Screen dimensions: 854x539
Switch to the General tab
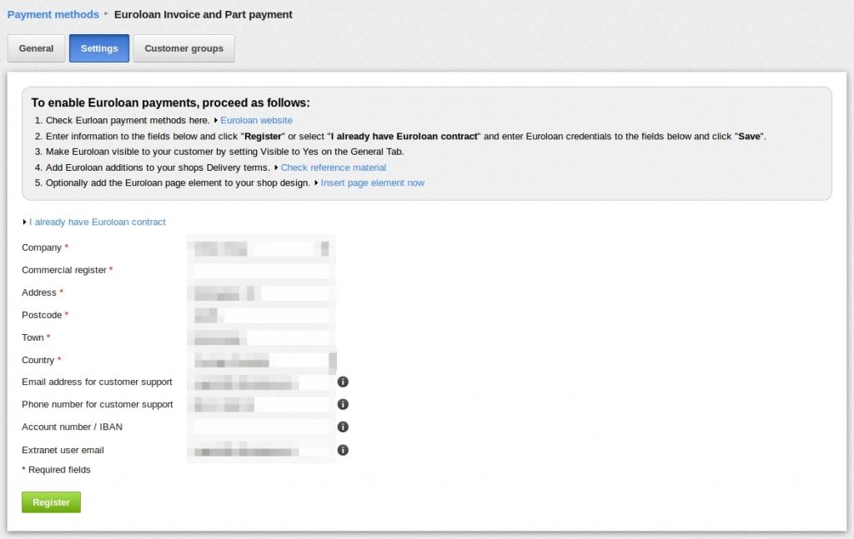pos(36,48)
